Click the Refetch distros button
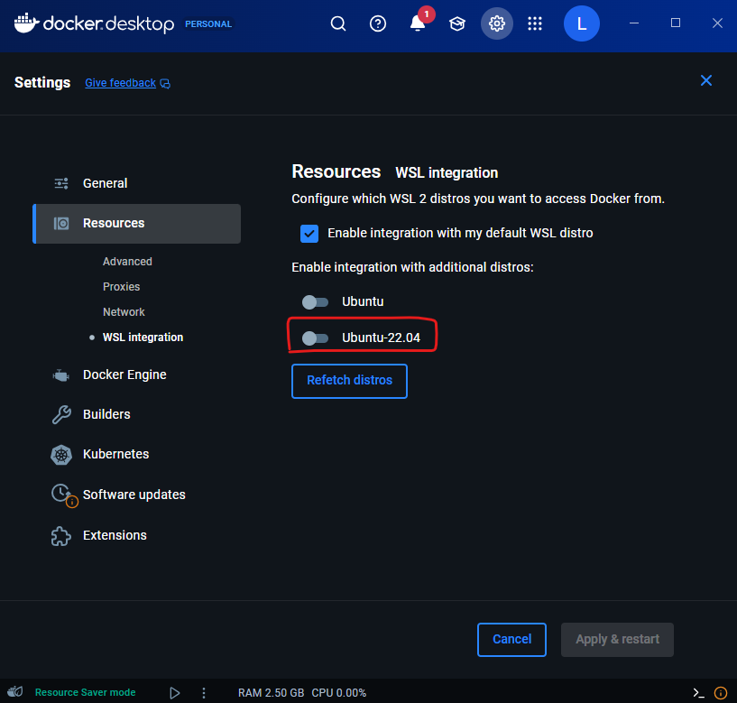737x703 pixels. [x=349, y=381]
